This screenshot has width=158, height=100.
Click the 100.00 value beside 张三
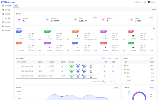(152, 66)
